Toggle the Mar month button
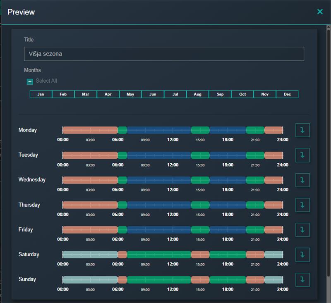Screen dimensions: 331x303 [86, 94]
